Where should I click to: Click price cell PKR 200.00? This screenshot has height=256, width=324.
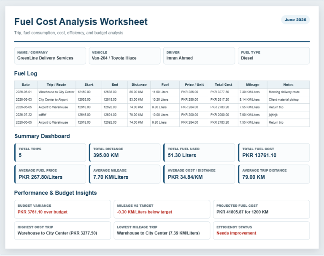click(x=194, y=115)
